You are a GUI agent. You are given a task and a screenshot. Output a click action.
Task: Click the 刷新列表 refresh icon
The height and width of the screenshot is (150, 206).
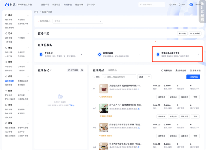click(x=162, y=70)
